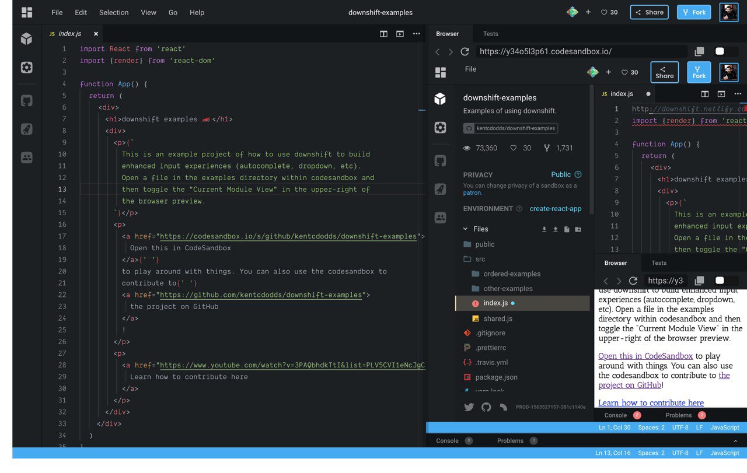Click the Share button in top header

point(650,12)
